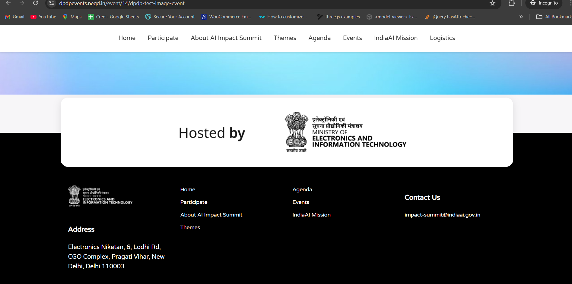572x284 pixels.
Task: Open Logistics in top navigation
Action: [442, 38]
